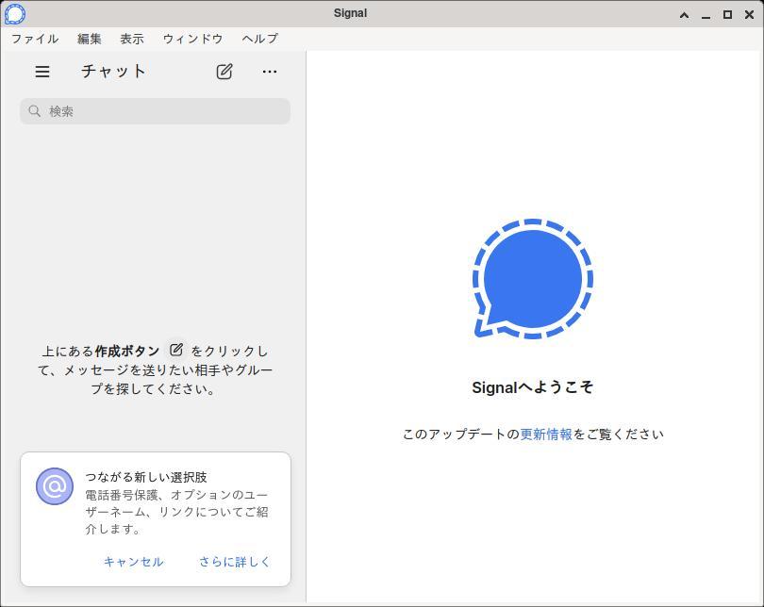Click the Signal app icon in title bar
Viewport: 764px width, 607px height.
pos(15,14)
